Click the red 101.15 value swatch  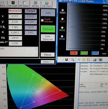click(x=74, y=53)
